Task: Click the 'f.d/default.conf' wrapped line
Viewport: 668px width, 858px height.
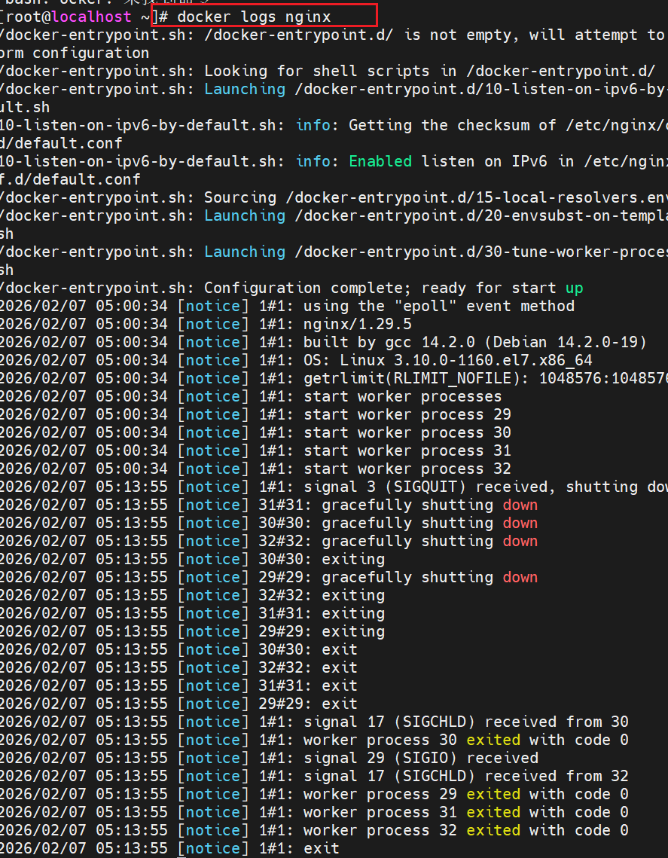Action: [x=70, y=179]
